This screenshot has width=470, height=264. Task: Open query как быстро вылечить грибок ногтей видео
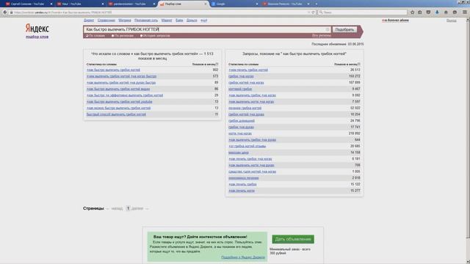[118, 89]
